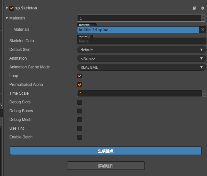207x176 pixels.
Task: Disable the sp.Skeleton component checkbox
Action: pos(12,8)
